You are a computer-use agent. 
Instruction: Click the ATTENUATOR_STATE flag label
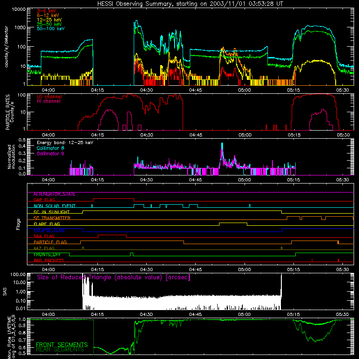(54, 194)
